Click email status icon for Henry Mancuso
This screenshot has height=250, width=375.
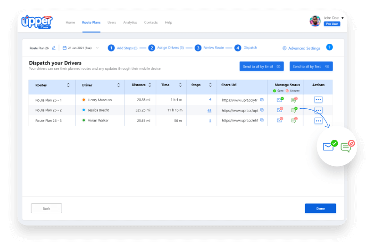(280, 99)
